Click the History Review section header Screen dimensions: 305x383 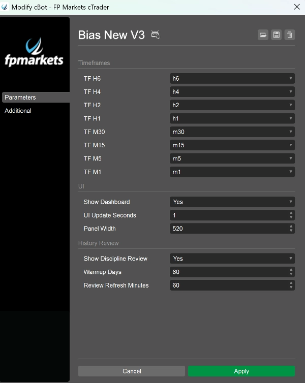(x=99, y=243)
